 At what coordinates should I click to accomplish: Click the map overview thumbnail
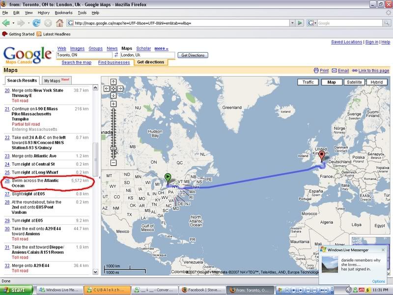click(371, 241)
